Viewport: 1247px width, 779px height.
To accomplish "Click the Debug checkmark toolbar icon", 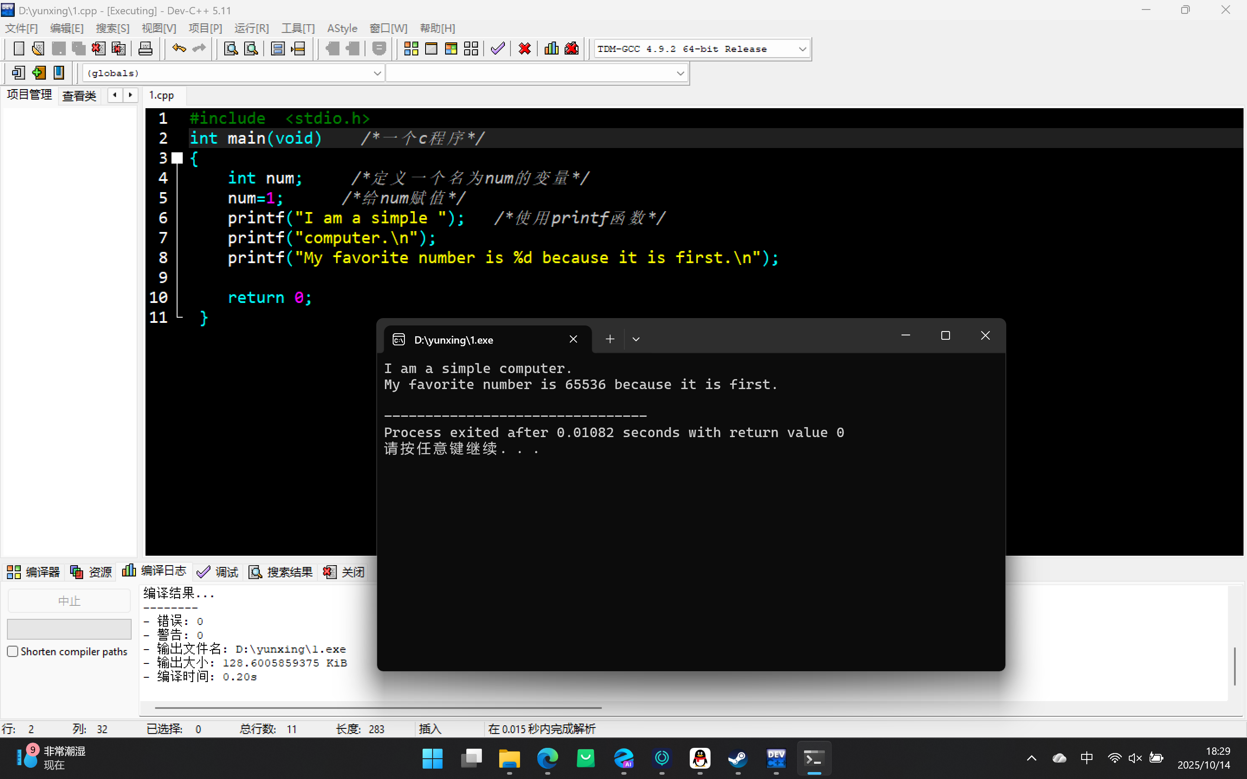I will (x=497, y=49).
